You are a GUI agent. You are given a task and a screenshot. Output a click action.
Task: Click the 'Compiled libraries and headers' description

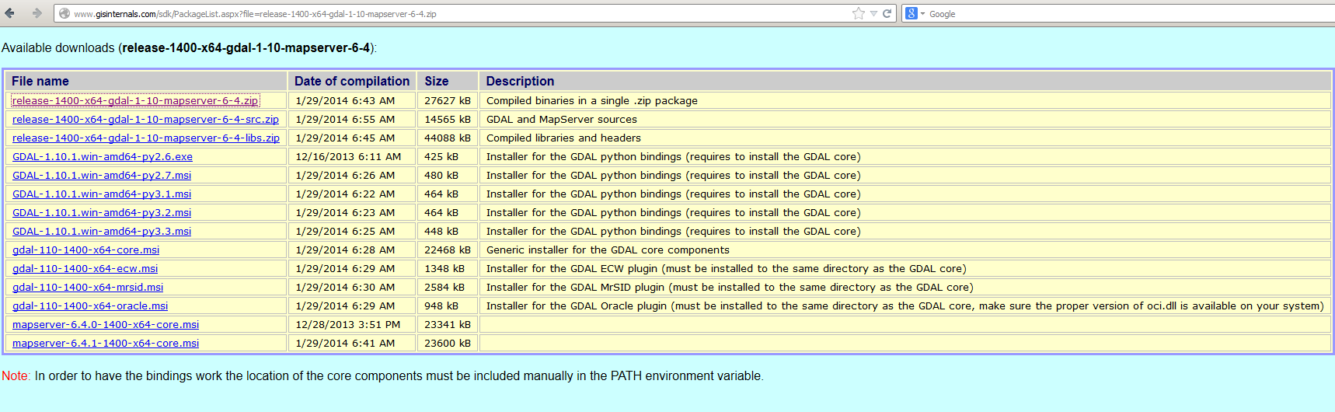[x=563, y=138]
